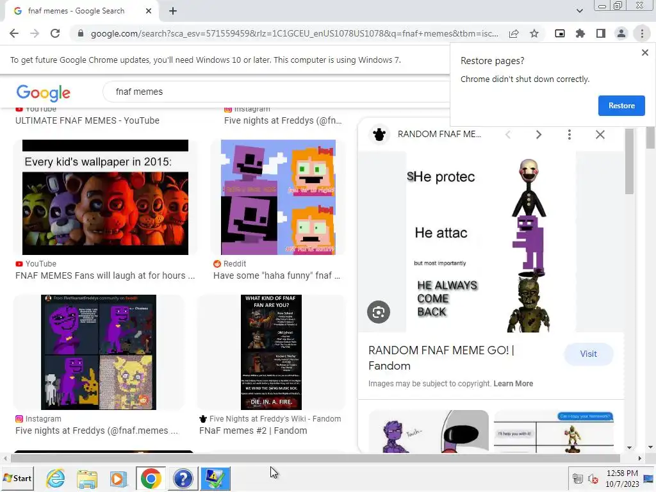Reload the current page
The image size is (656, 492).
point(55,33)
